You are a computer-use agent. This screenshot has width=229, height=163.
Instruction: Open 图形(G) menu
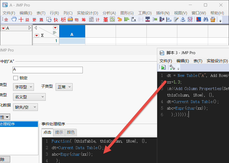127,13
